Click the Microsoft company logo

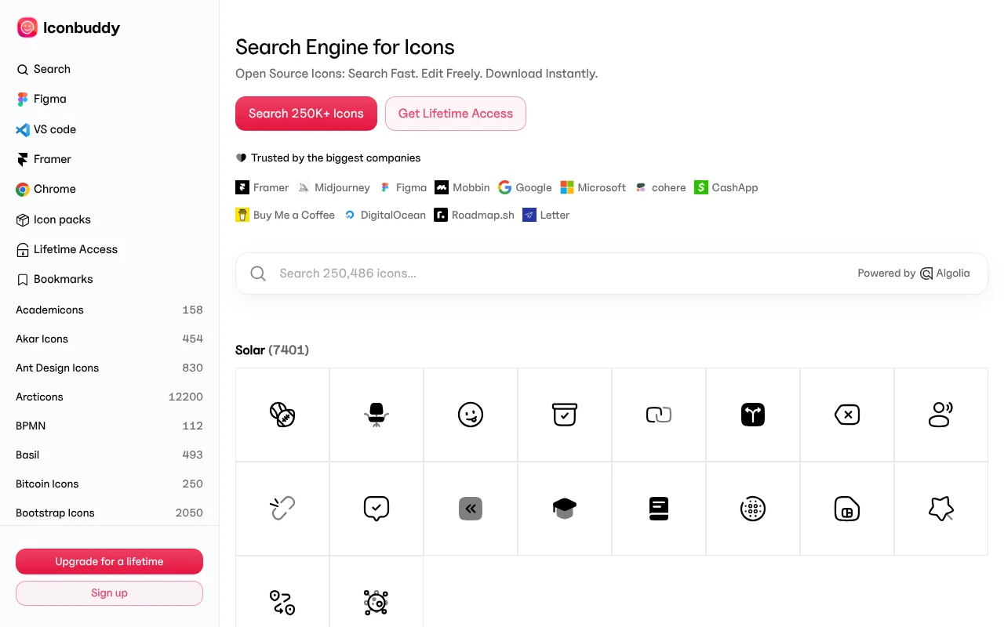tap(593, 187)
